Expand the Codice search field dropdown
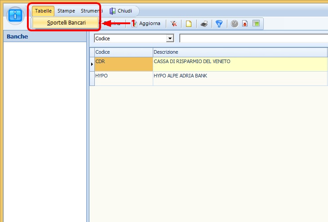This screenshot has width=328, height=222. pos(170,38)
